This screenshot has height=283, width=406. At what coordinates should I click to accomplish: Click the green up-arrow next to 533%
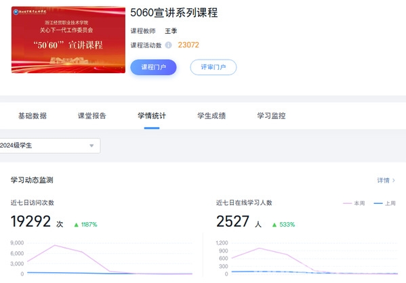(275, 225)
